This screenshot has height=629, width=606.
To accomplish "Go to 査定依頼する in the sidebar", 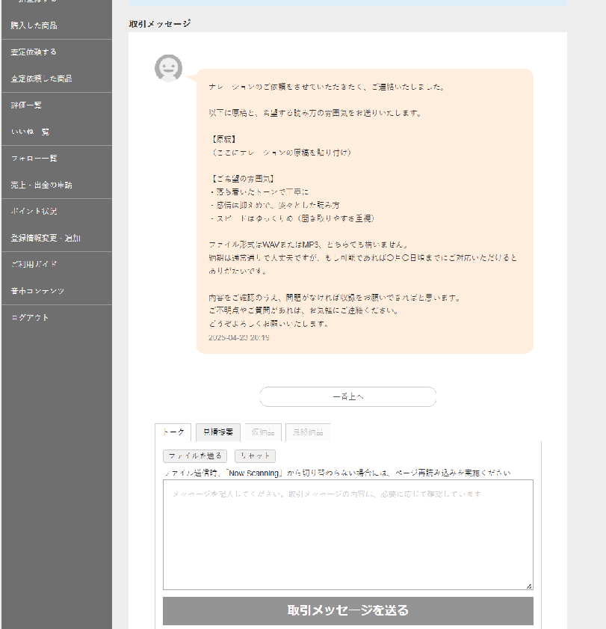I will tap(34, 52).
